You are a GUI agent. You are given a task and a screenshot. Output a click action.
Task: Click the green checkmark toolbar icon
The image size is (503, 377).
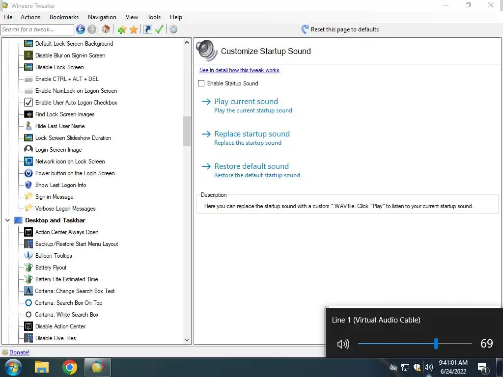(159, 29)
